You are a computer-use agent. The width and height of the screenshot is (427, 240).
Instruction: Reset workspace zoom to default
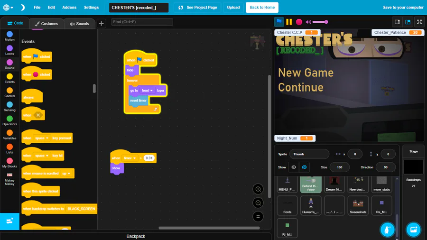(258, 217)
